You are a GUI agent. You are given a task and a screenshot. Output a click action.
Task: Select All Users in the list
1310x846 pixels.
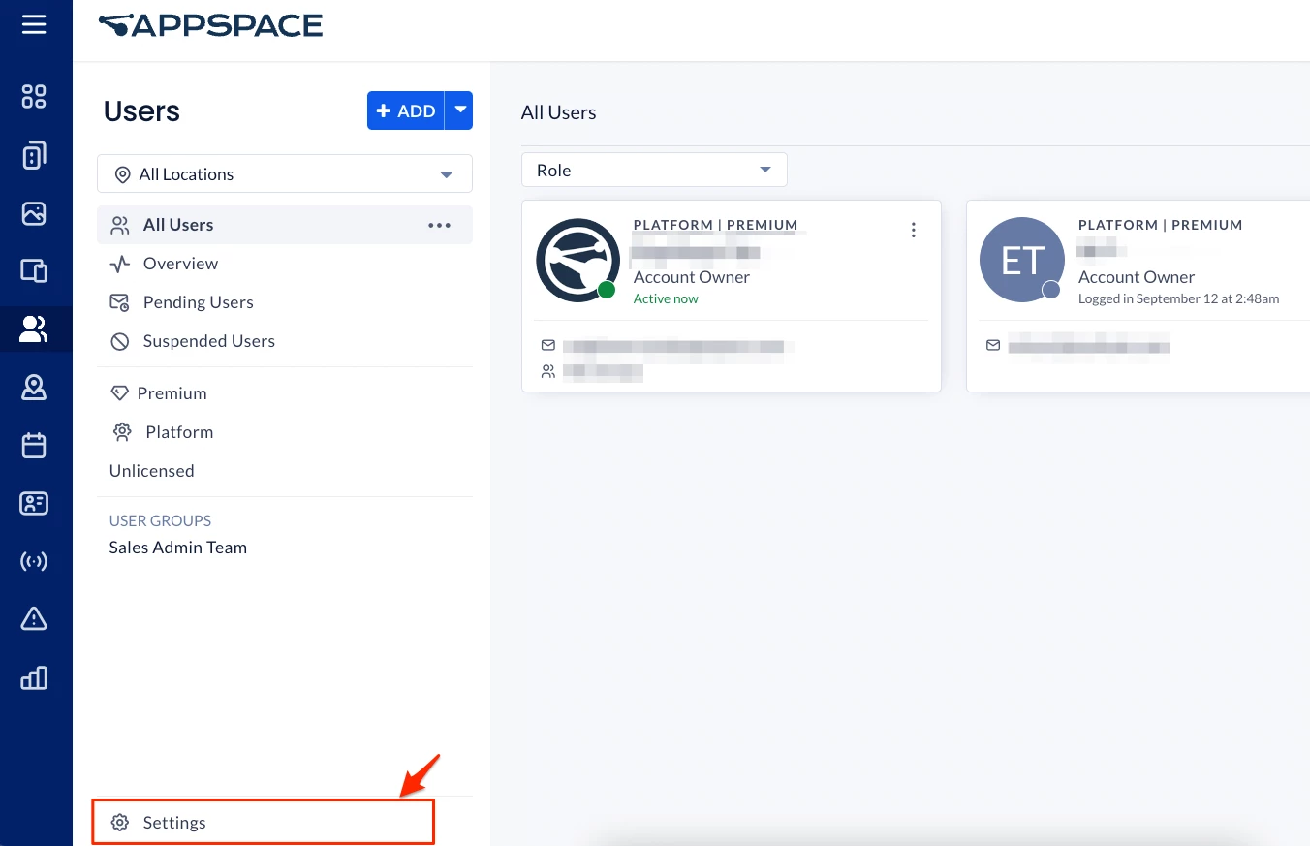coord(285,225)
